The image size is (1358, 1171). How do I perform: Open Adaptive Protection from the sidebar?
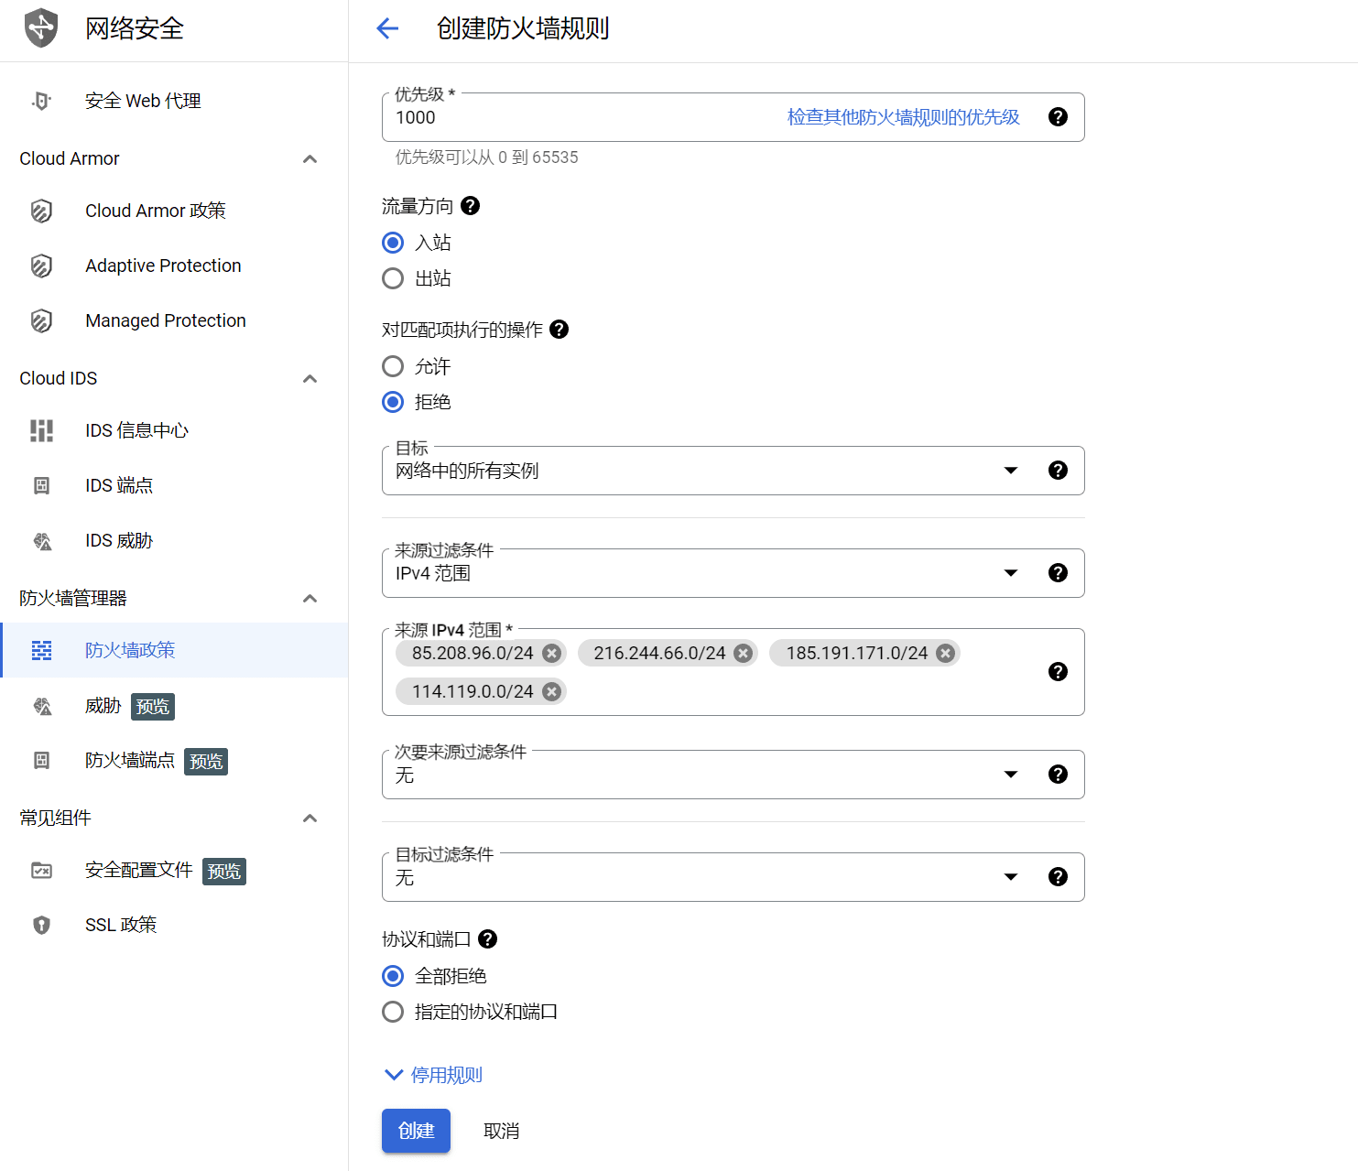coord(163,266)
